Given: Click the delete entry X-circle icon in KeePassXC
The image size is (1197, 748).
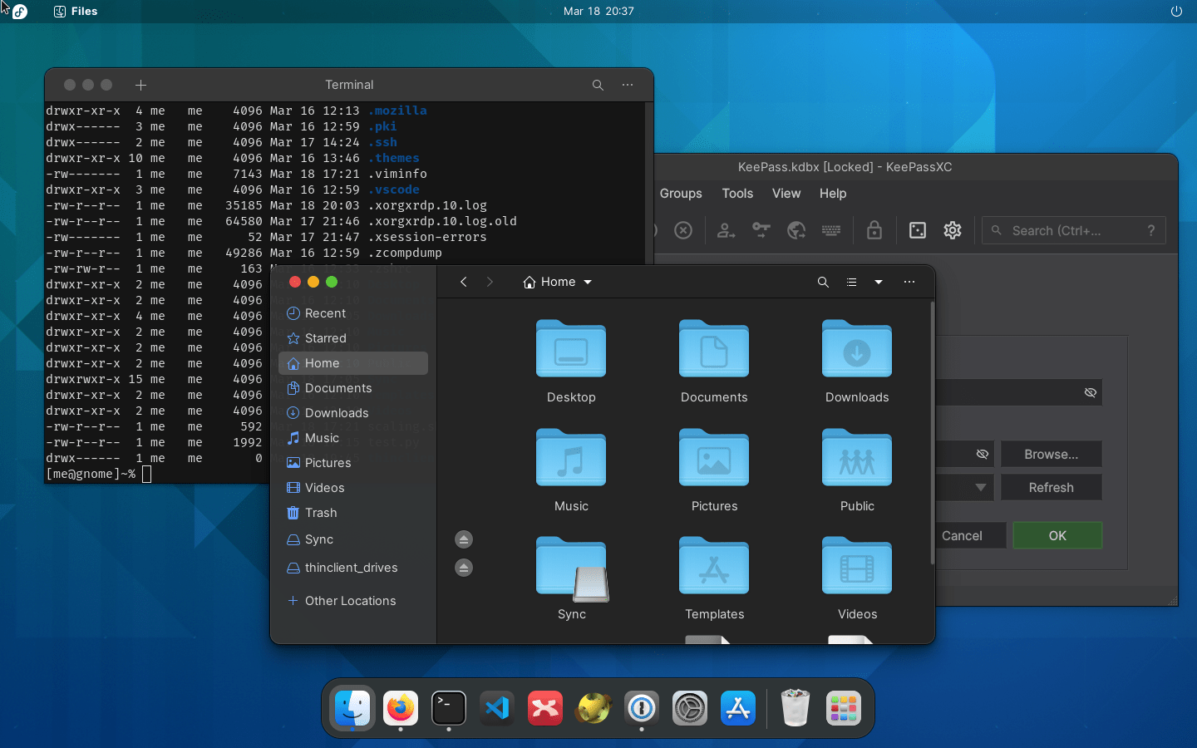Looking at the screenshot, I should pos(683,230).
